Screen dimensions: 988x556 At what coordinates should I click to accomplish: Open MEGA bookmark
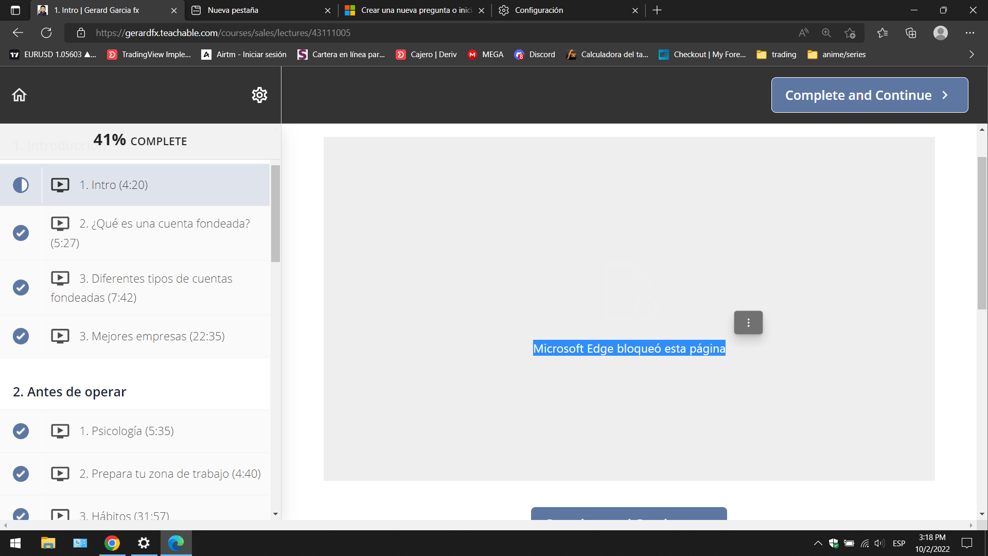point(485,55)
